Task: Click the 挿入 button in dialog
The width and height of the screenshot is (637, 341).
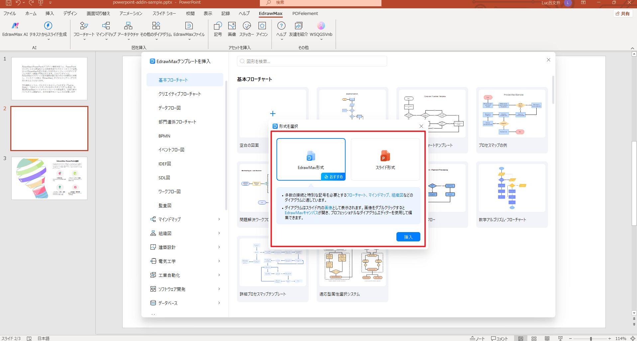Action: [408, 237]
